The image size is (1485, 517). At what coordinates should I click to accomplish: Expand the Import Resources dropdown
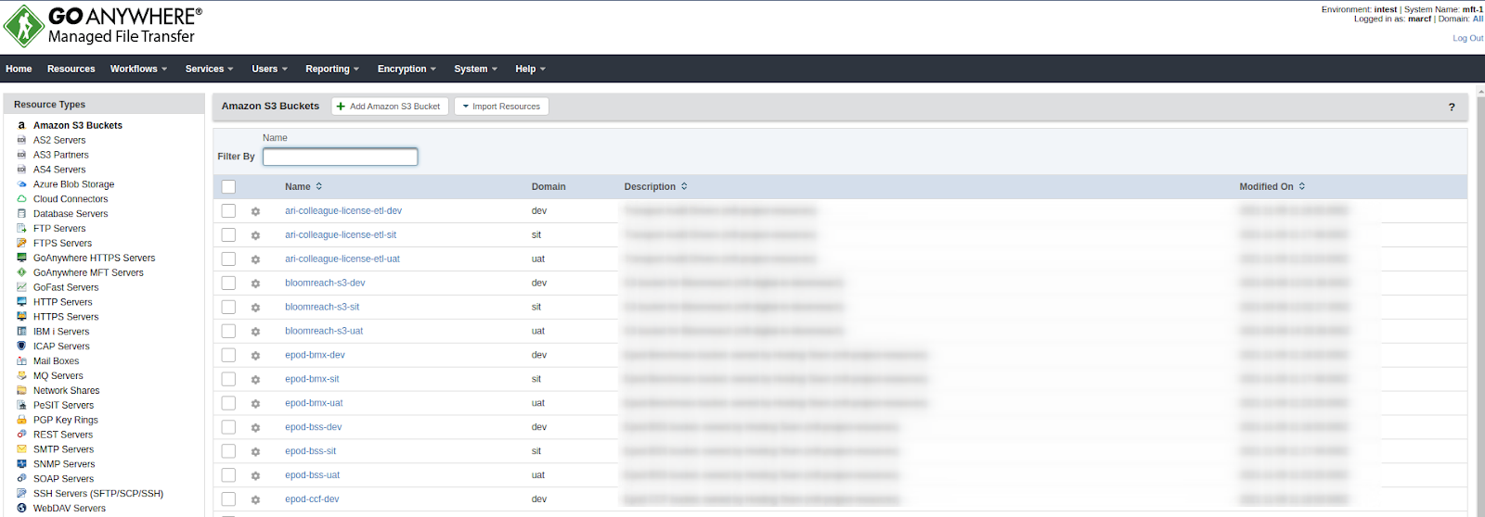point(501,107)
